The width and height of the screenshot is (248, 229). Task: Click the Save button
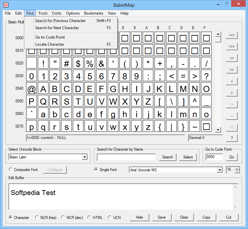[x=162, y=217]
